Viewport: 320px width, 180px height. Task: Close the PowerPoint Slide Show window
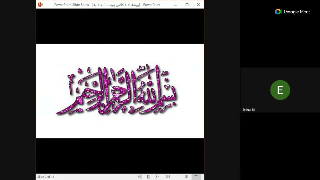click(198, 4)
